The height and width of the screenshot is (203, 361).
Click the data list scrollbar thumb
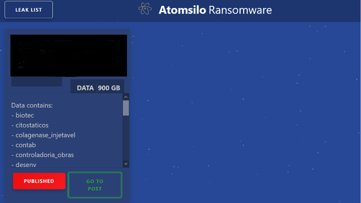[126, 108]
